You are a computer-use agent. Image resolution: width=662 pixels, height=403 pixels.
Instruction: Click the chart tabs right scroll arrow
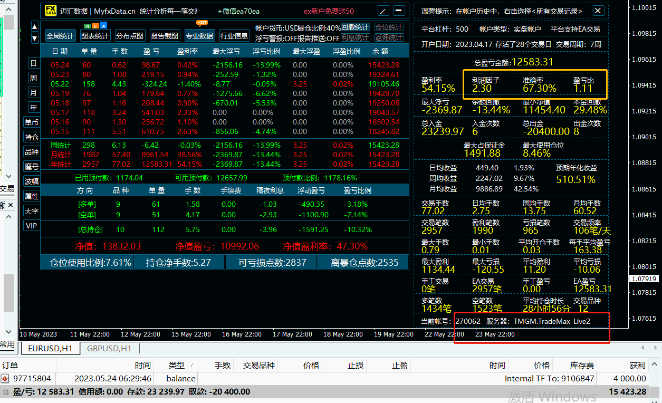(x=656, y=348)
